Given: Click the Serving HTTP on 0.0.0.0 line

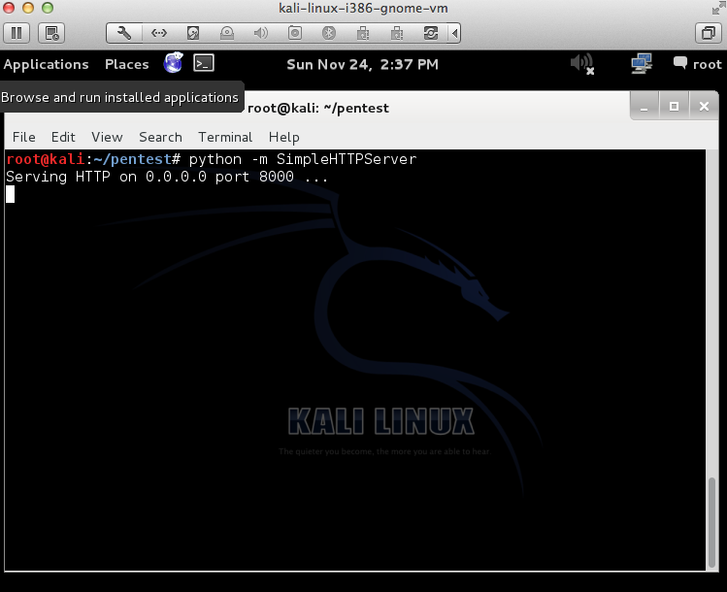Looking at the screenshot, I should point(167,177).
